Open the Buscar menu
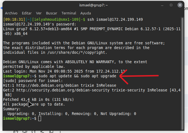Screen dimensions: 188x133 click(x=52, y=13)
